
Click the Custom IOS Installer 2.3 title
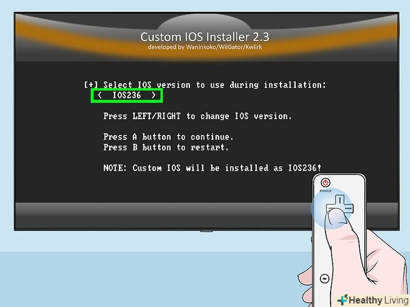coord(205,37)
